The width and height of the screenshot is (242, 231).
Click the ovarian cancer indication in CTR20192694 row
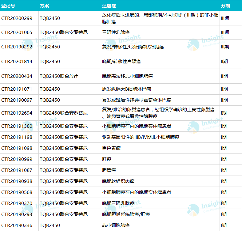click(x=158, y=113)
